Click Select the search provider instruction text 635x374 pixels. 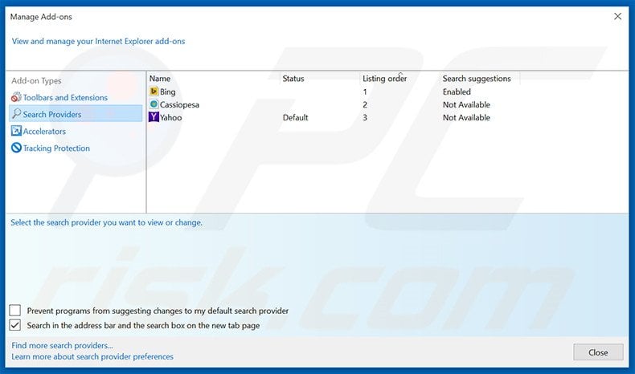[x=107, y=222]
